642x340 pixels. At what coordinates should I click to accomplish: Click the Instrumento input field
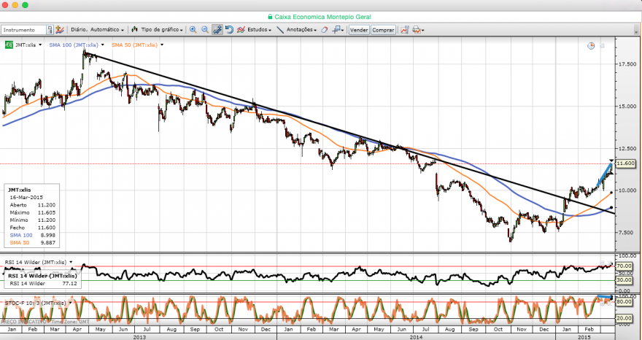pos(24,30)
